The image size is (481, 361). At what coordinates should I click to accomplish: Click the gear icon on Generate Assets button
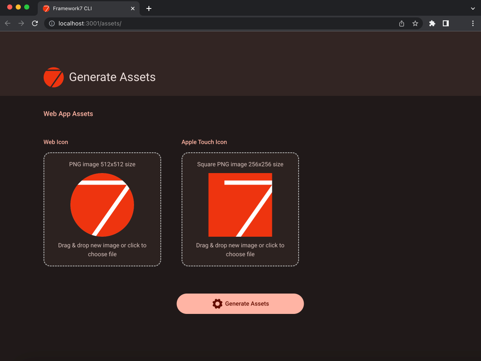point(218,304)
